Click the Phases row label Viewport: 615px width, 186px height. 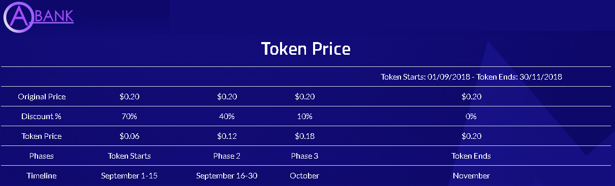(x=42, y=156)
